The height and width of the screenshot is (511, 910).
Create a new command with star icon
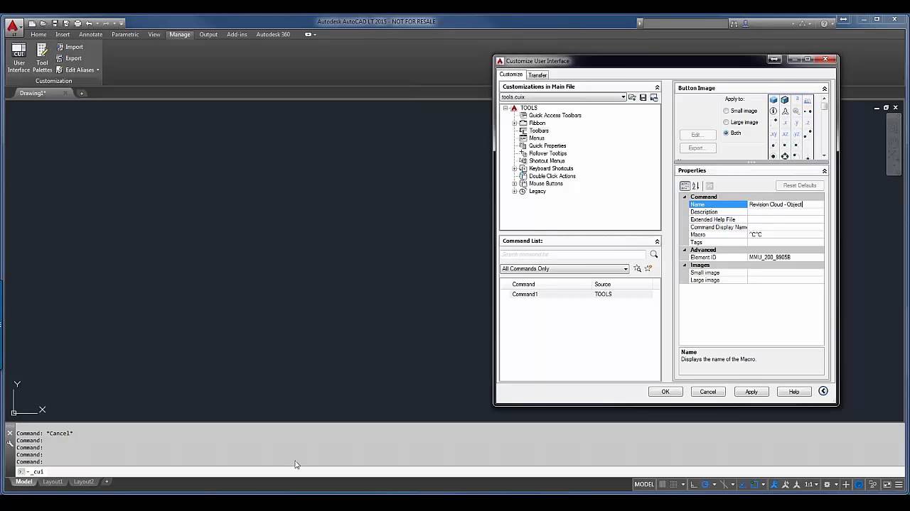[x=648, y=268]
